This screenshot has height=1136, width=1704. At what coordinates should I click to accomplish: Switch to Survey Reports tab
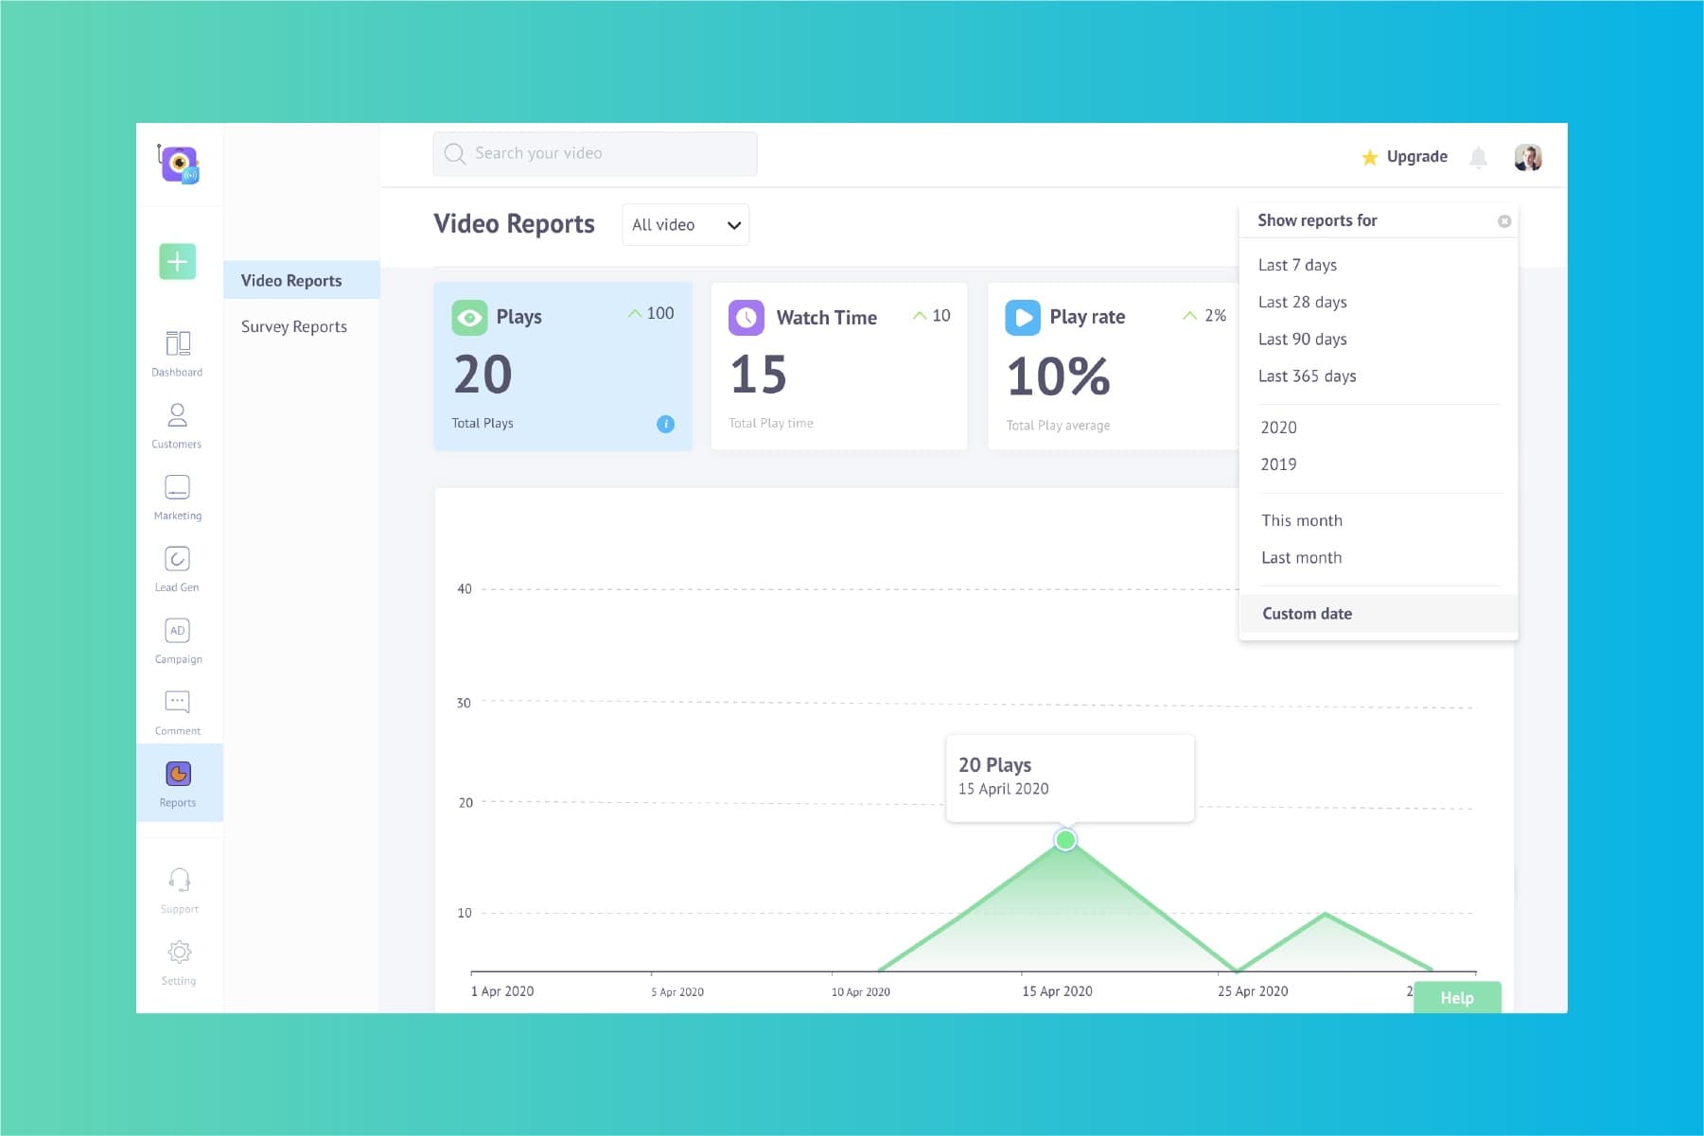[x=293, y=326]
